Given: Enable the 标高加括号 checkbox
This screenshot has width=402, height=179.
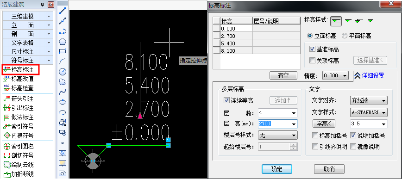Looking at the screenshot, I should (x=315, y=136).
